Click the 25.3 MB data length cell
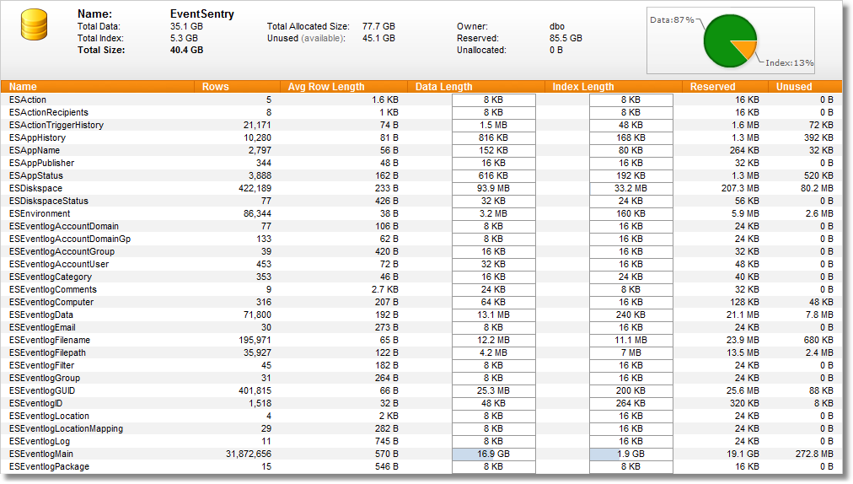Image resolution: width=853 pixels, height=484 pixels. click(x=494, y=391)
